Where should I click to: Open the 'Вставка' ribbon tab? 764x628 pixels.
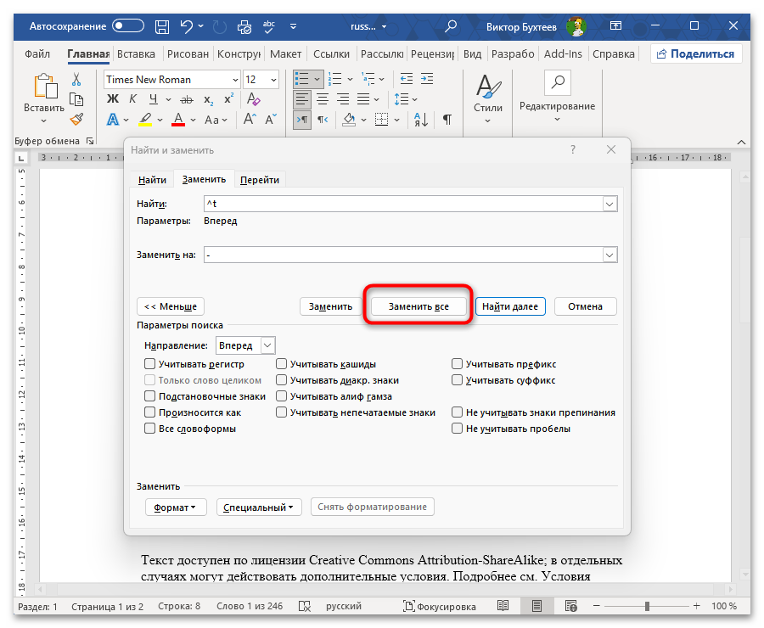136,54
